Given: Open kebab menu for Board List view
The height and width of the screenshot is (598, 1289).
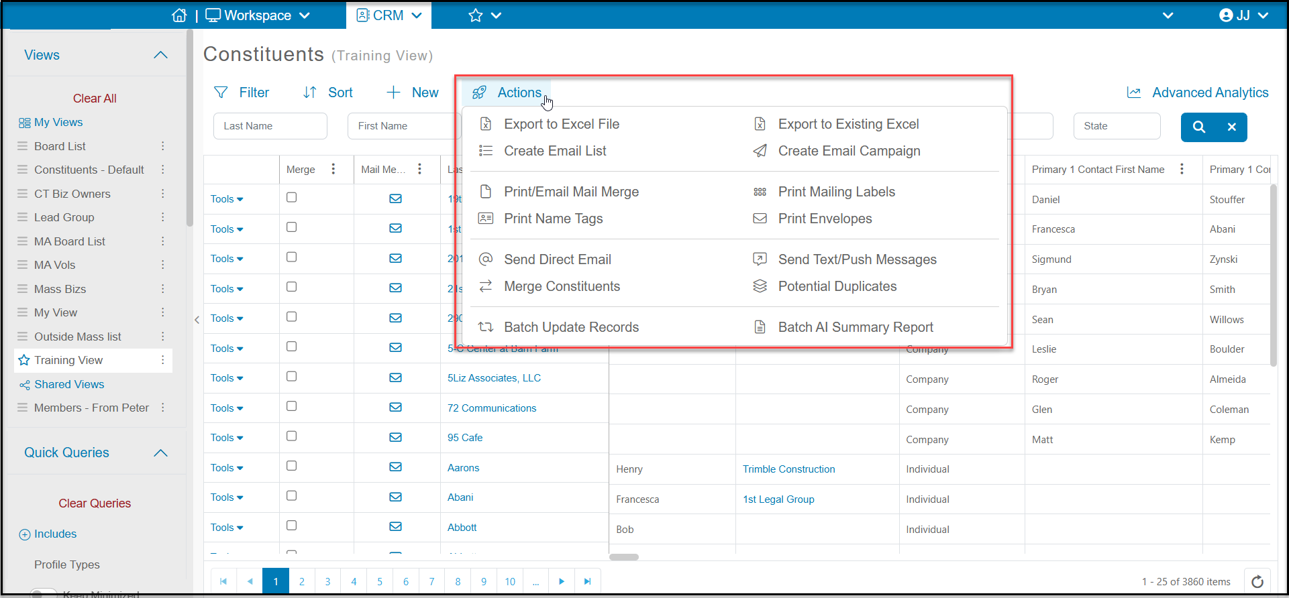Looking at the screenshot, I should click(x=162, y=146).
